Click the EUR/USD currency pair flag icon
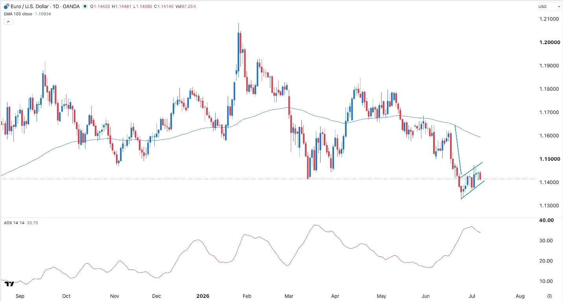This screenshot has width=563, height=301. click(6, 6)
